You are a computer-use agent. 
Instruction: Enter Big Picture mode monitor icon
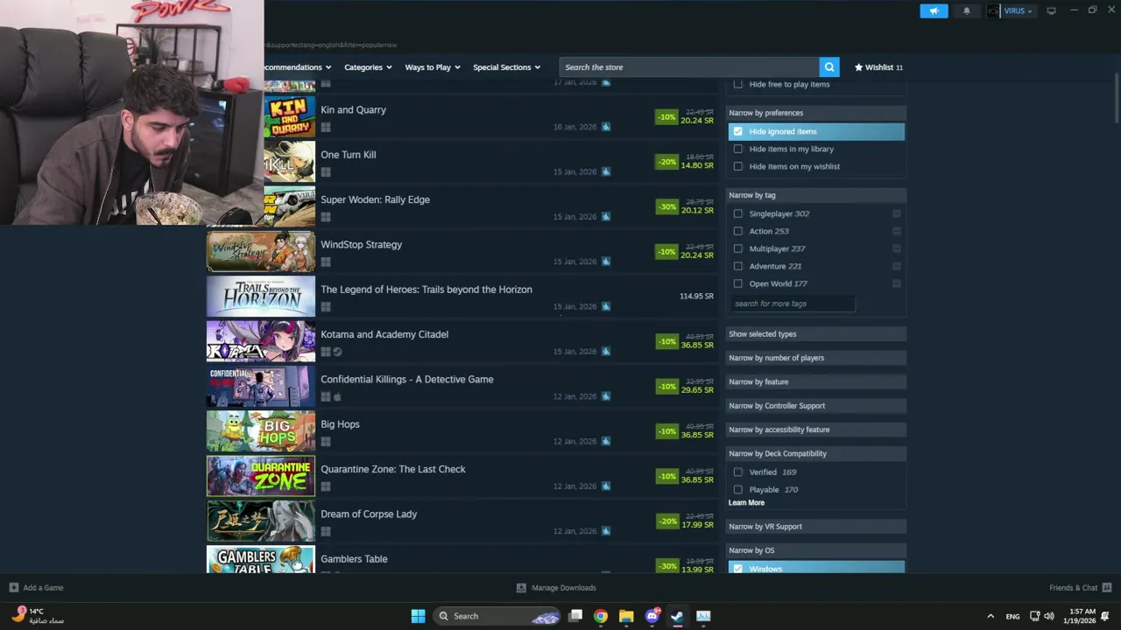1051,10
